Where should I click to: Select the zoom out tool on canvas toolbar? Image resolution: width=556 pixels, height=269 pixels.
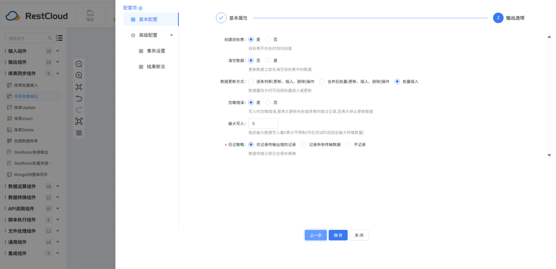[x=79, y=64]
